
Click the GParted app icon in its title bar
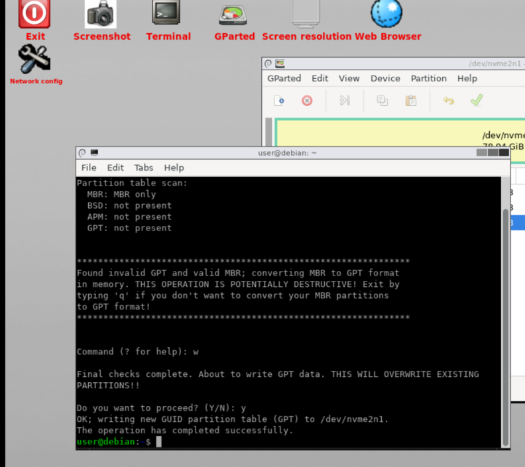(x=280, y=64)
